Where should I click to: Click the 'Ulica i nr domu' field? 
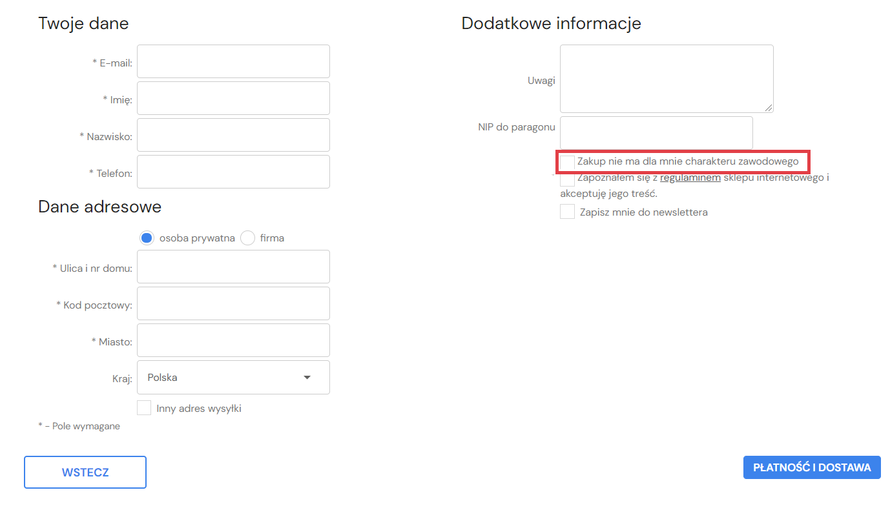[x=233, y=267]
